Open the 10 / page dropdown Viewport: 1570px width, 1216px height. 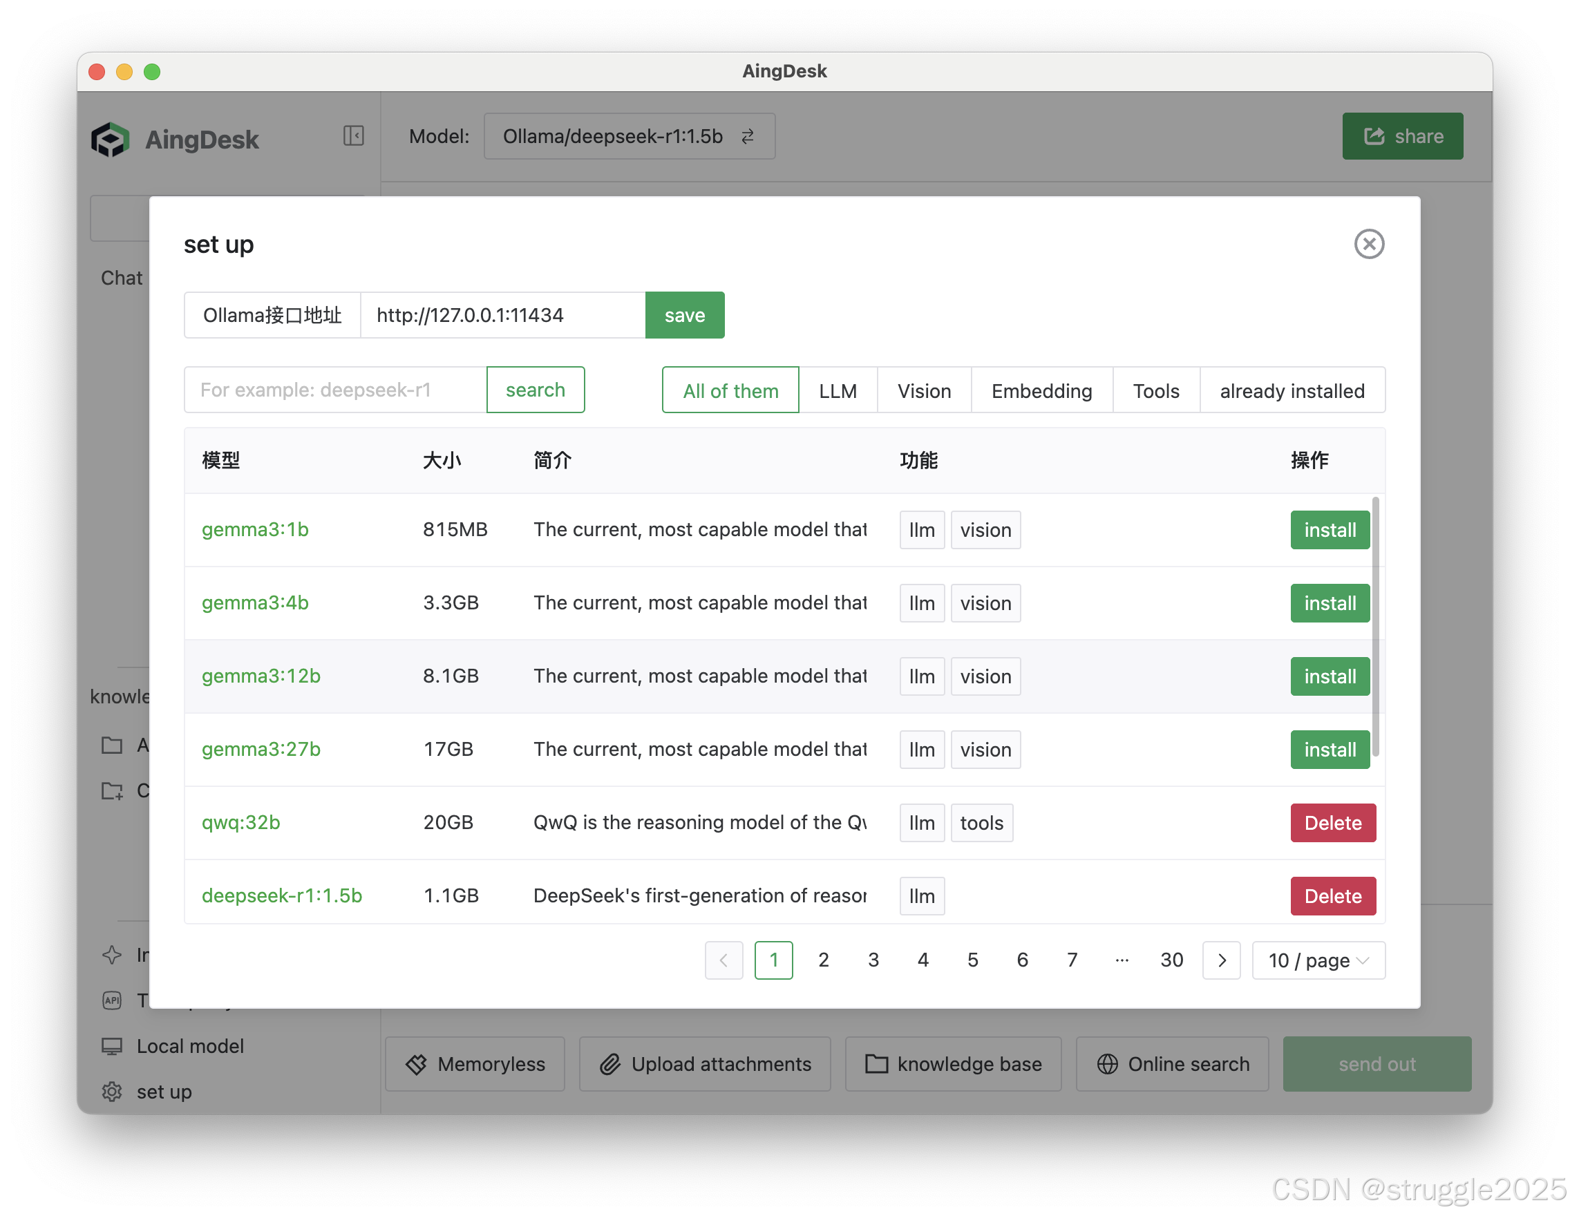[x=1318, y=960]
